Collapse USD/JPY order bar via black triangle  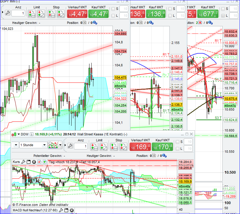[3, 12]
